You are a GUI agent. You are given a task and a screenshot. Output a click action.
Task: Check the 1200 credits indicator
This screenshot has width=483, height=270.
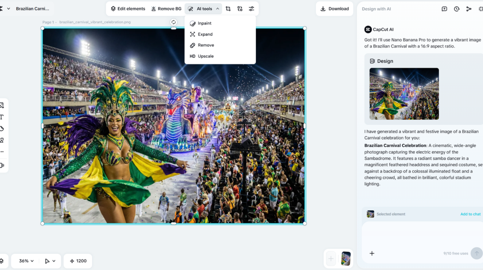[78, 261]
